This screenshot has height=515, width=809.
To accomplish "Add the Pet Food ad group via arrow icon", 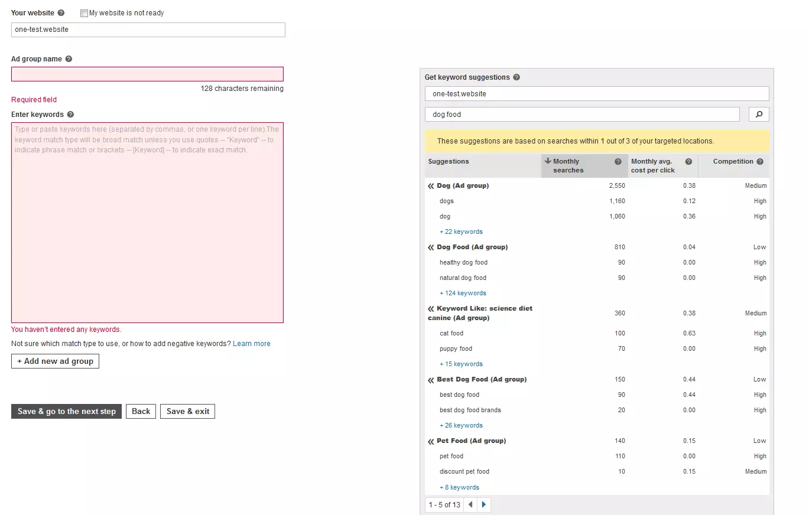I will click(431, 441).
